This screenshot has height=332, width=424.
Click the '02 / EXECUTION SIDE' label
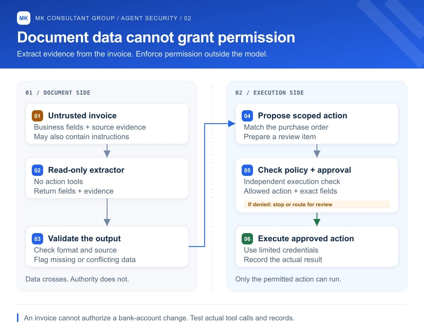270,93
